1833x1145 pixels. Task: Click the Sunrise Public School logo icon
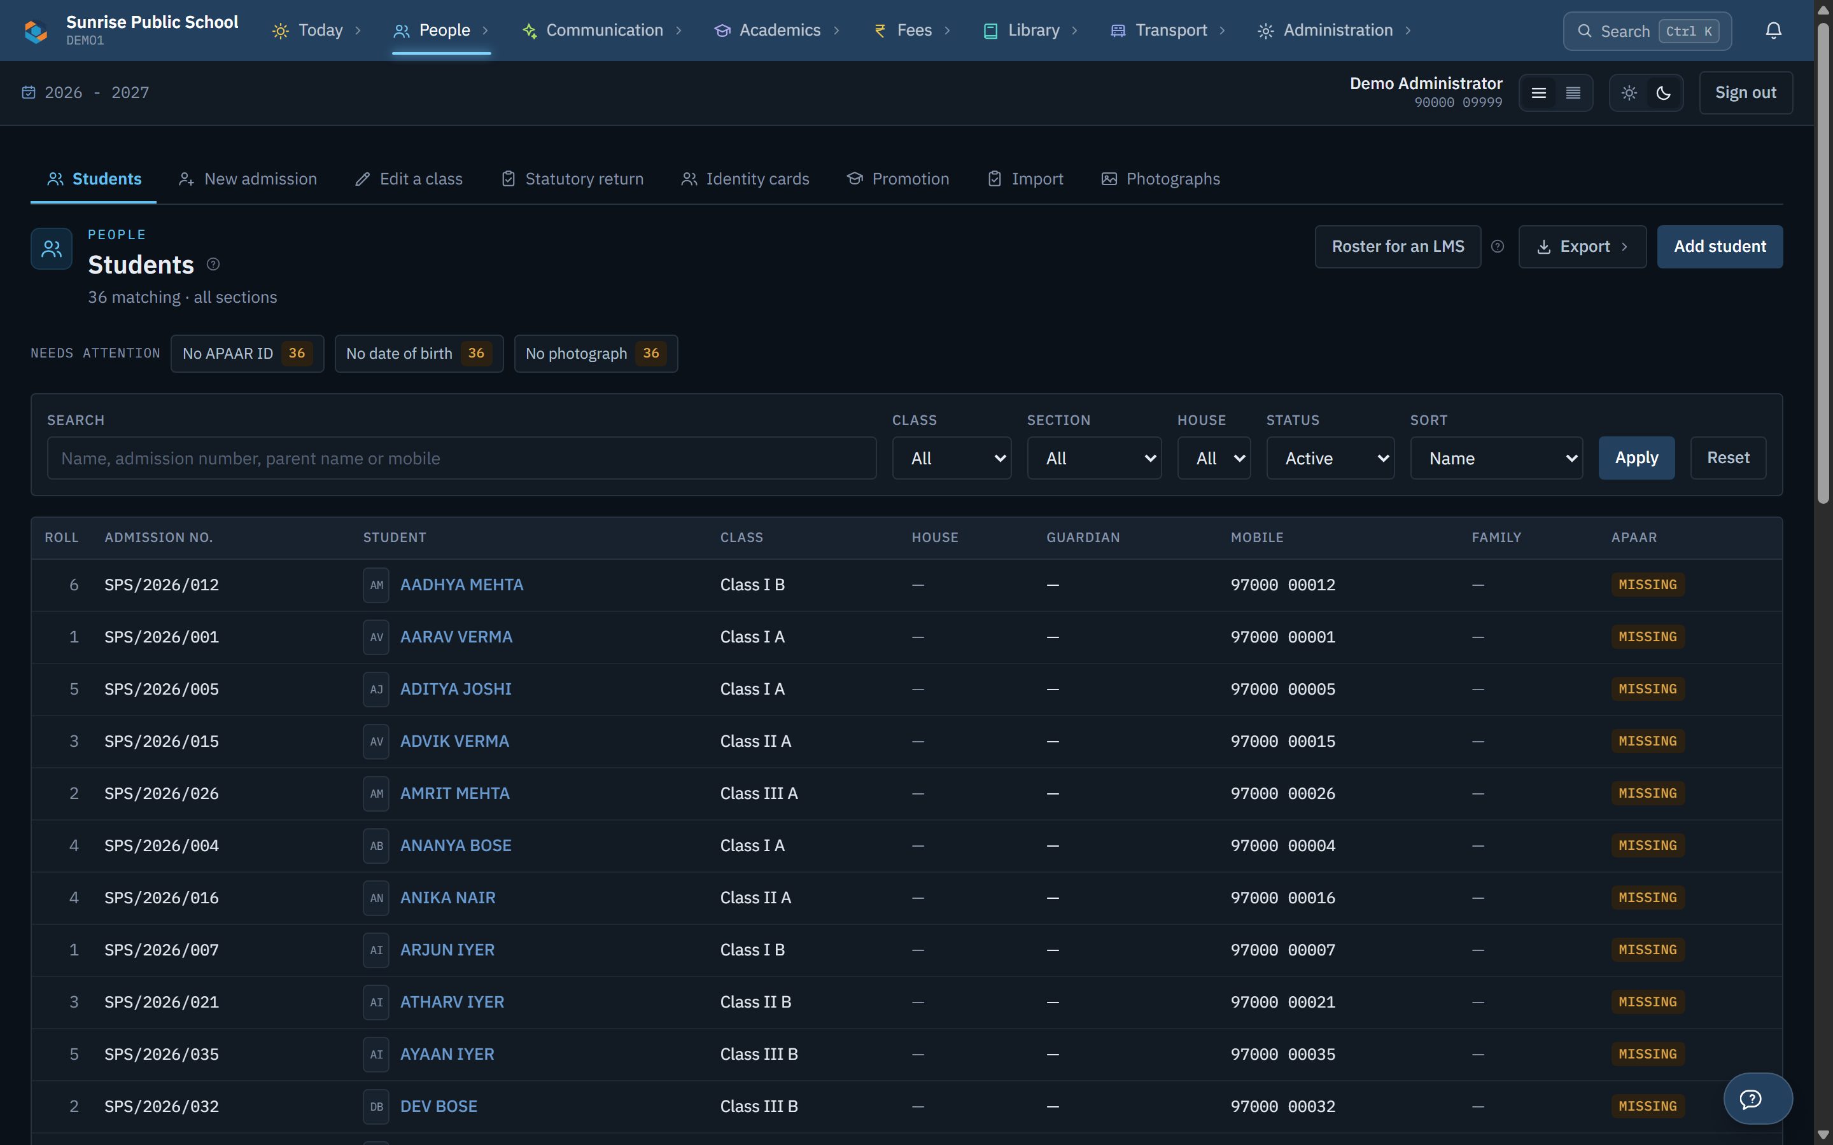[x=36, y=31]
